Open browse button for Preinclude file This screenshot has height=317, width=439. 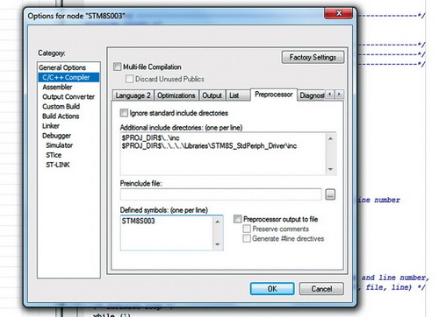pos(330,194)
